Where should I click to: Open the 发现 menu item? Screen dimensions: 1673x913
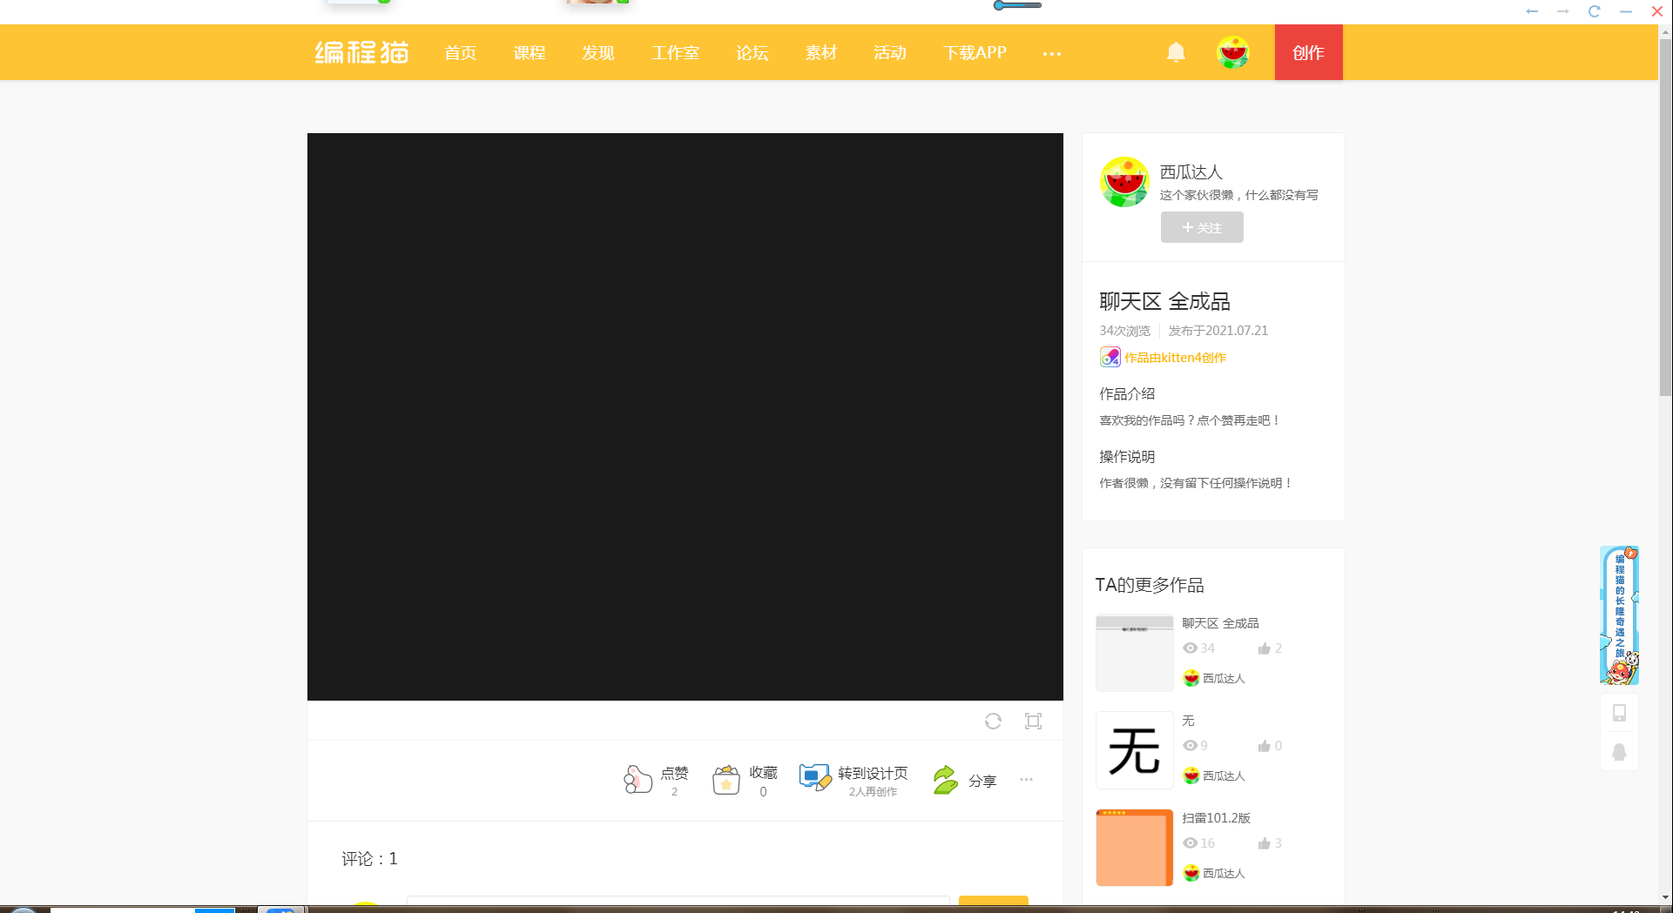tap(598, 53)
